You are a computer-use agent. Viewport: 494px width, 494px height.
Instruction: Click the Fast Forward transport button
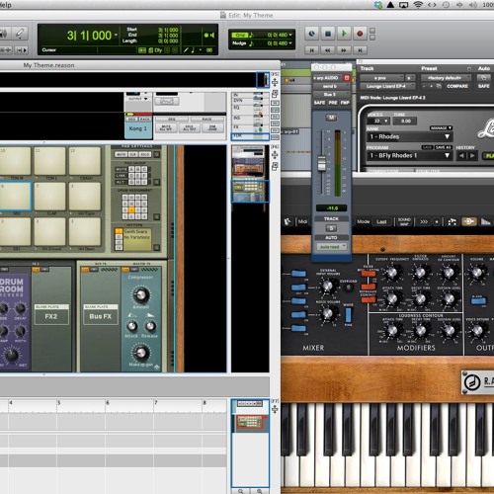pos(344,50)
